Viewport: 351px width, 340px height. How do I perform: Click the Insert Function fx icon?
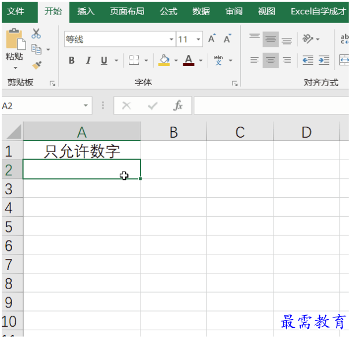coord(178,105)
